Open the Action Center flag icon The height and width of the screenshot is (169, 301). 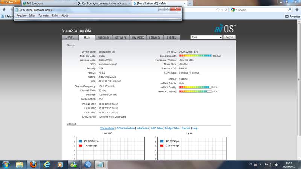[266, 164]
